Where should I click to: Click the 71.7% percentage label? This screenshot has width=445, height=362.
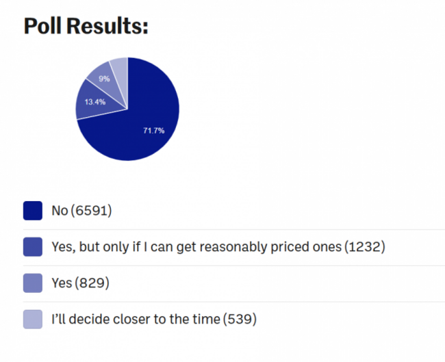(154, 131)
